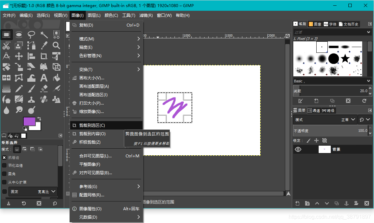This screenshot has height=223, width=374.
Task: Select the Blur/Sharpen droplet tool
Action: tap(6, 110)
